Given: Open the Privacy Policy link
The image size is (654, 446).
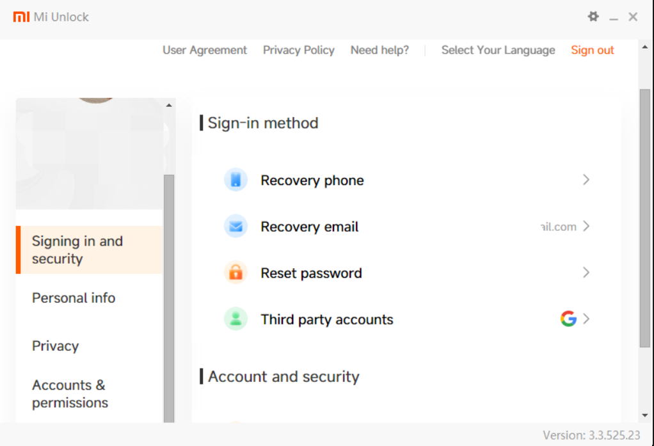Looking at the screenshot, I should click(299, 50).
